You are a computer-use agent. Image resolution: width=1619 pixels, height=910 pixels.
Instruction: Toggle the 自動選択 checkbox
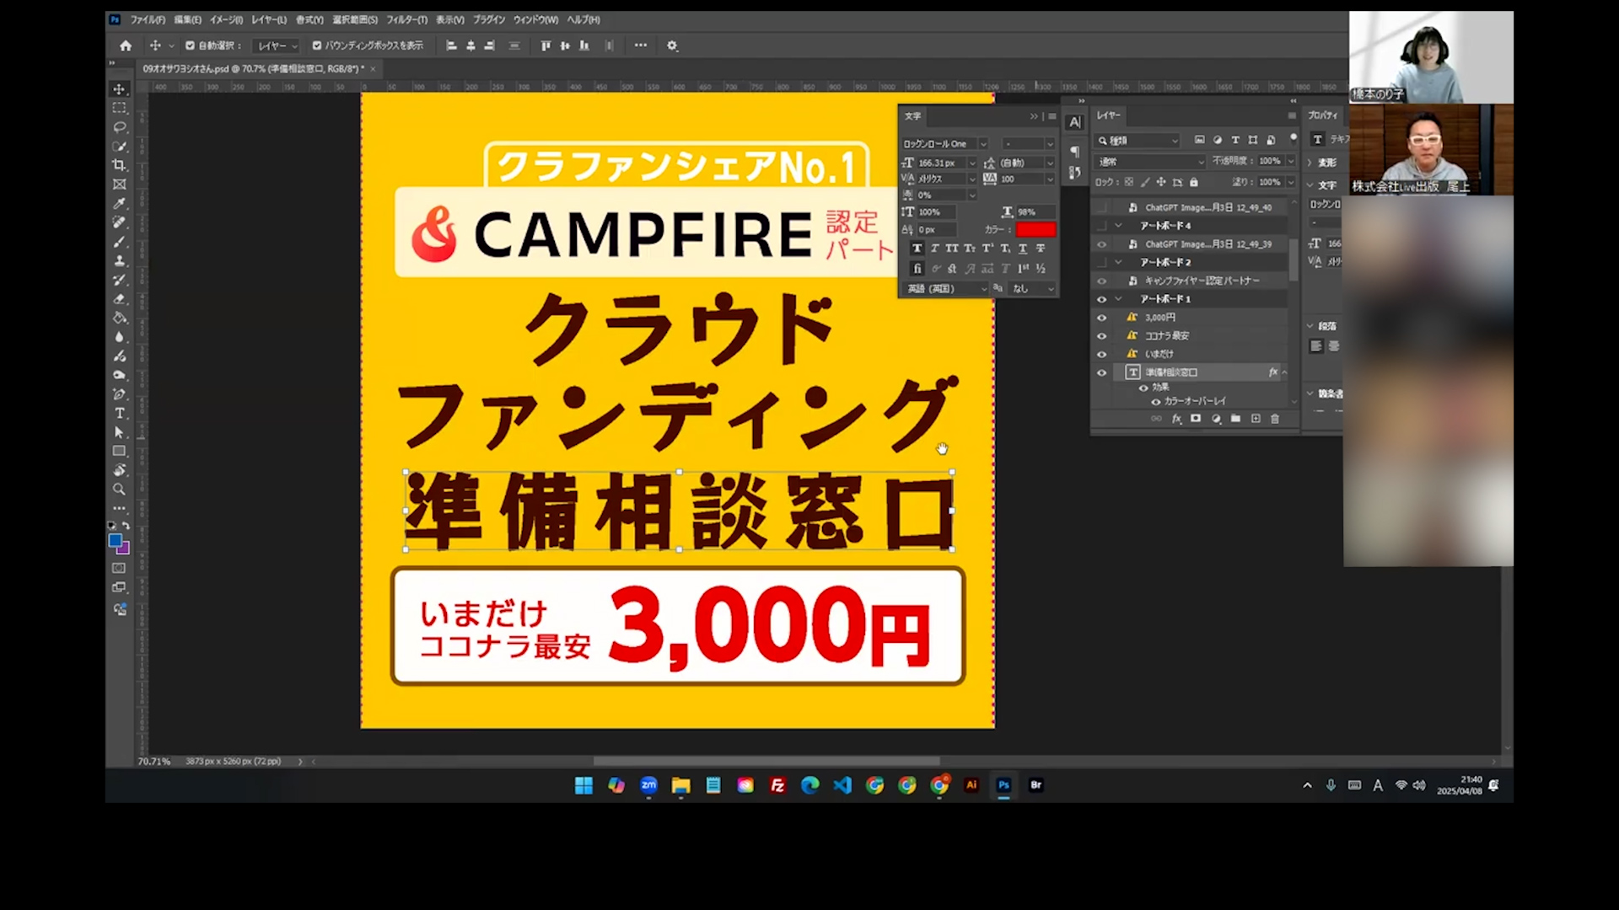pyautogui.click(x=191, y=45)
